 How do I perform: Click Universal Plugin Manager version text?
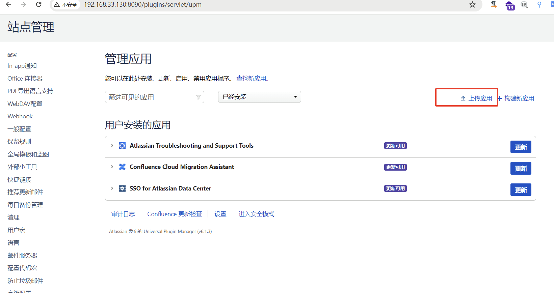160,232
